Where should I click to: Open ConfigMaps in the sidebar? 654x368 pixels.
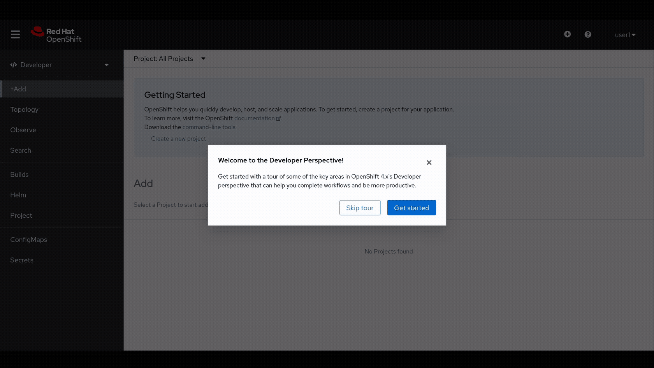(x=28, y=240)
